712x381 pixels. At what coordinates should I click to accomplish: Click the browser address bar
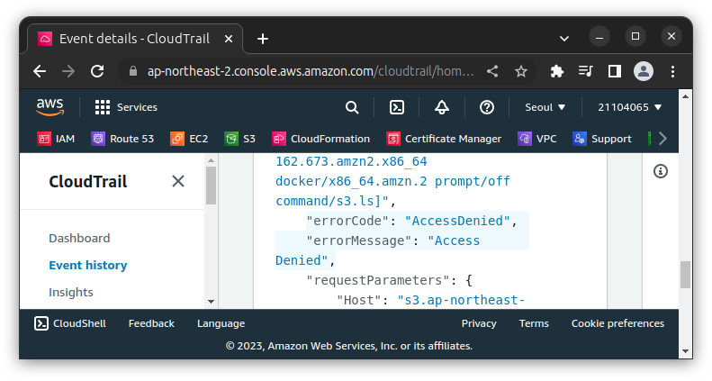click(x=311, y=71)
